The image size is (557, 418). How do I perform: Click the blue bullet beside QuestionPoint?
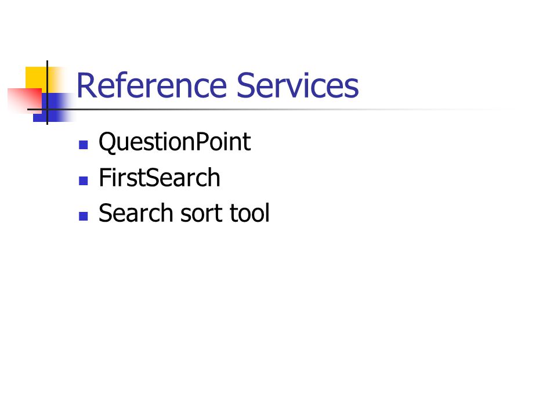83,145
